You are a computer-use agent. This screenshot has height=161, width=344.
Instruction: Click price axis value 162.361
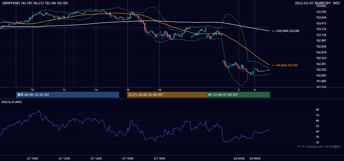point(321,64)
